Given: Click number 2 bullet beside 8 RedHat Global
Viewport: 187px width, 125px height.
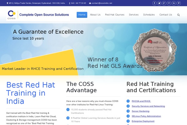Looking at the screenshot, I should tap(68, 118).
